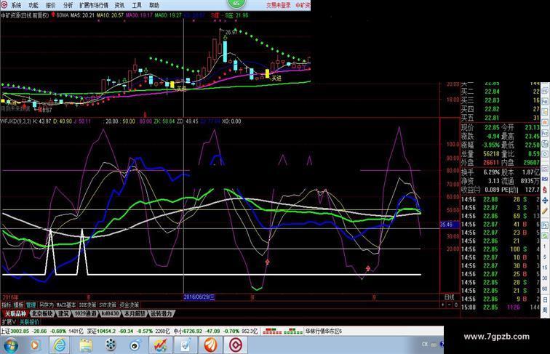Click the 管理 button below the chart

pos(31,305)
